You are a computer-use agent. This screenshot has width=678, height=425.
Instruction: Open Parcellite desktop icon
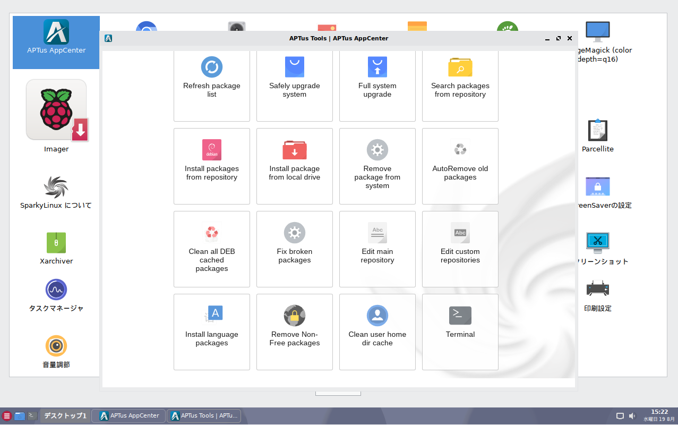pos(598,135)
